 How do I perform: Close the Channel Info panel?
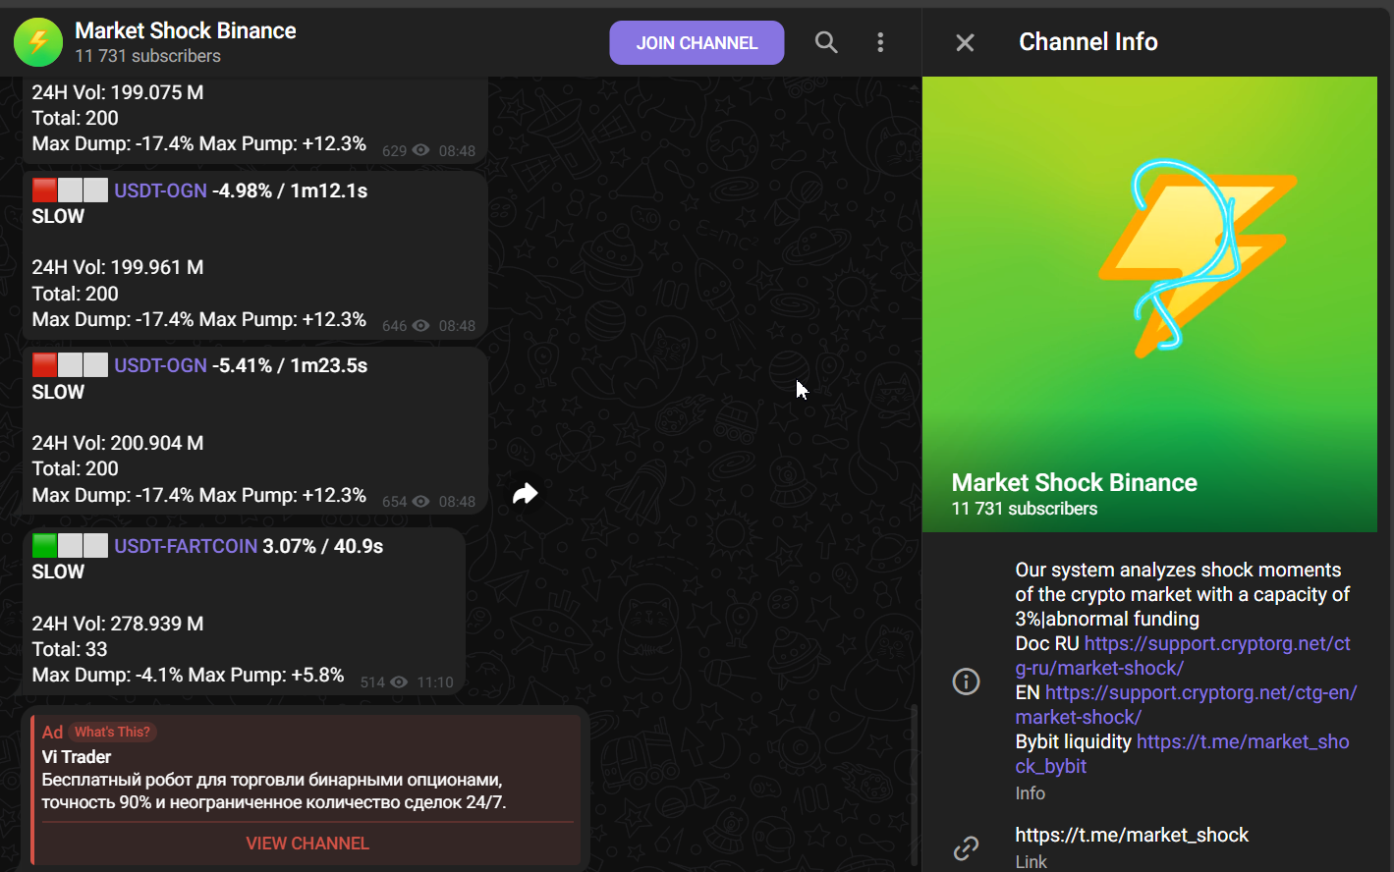click(965, 42)
